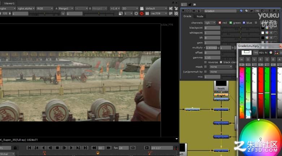Pause viewer updating
The image size is (282, 156).
147,13
